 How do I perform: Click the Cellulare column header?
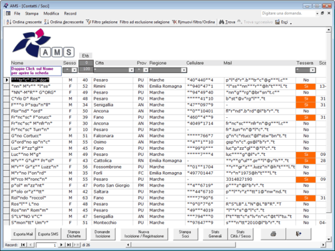(195, 63)
